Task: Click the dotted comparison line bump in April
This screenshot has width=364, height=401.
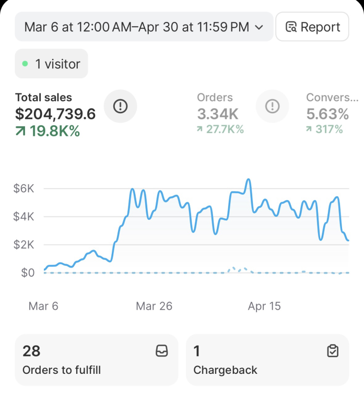Action: 239,269
